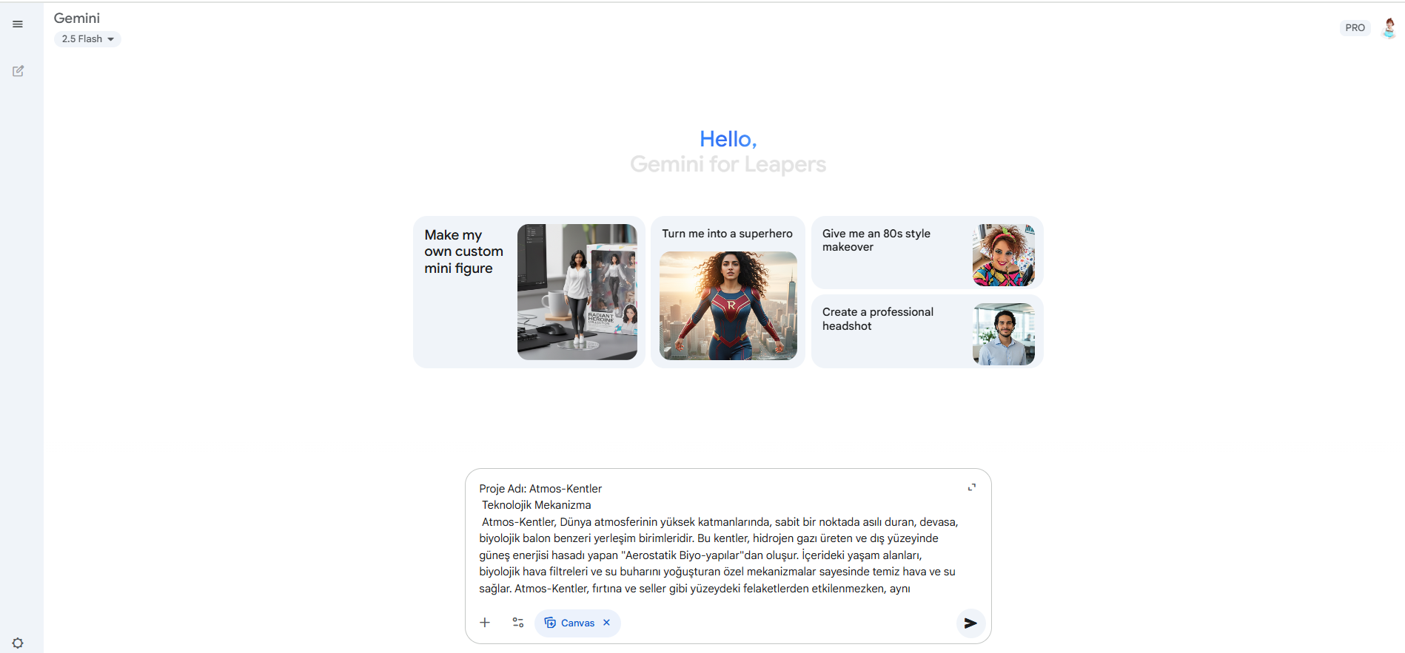Toggle the Canvas tool chip

click(569, 623)
